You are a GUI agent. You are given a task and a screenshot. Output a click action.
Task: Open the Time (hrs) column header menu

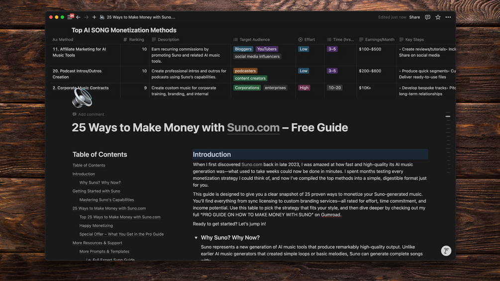(340, 39)
